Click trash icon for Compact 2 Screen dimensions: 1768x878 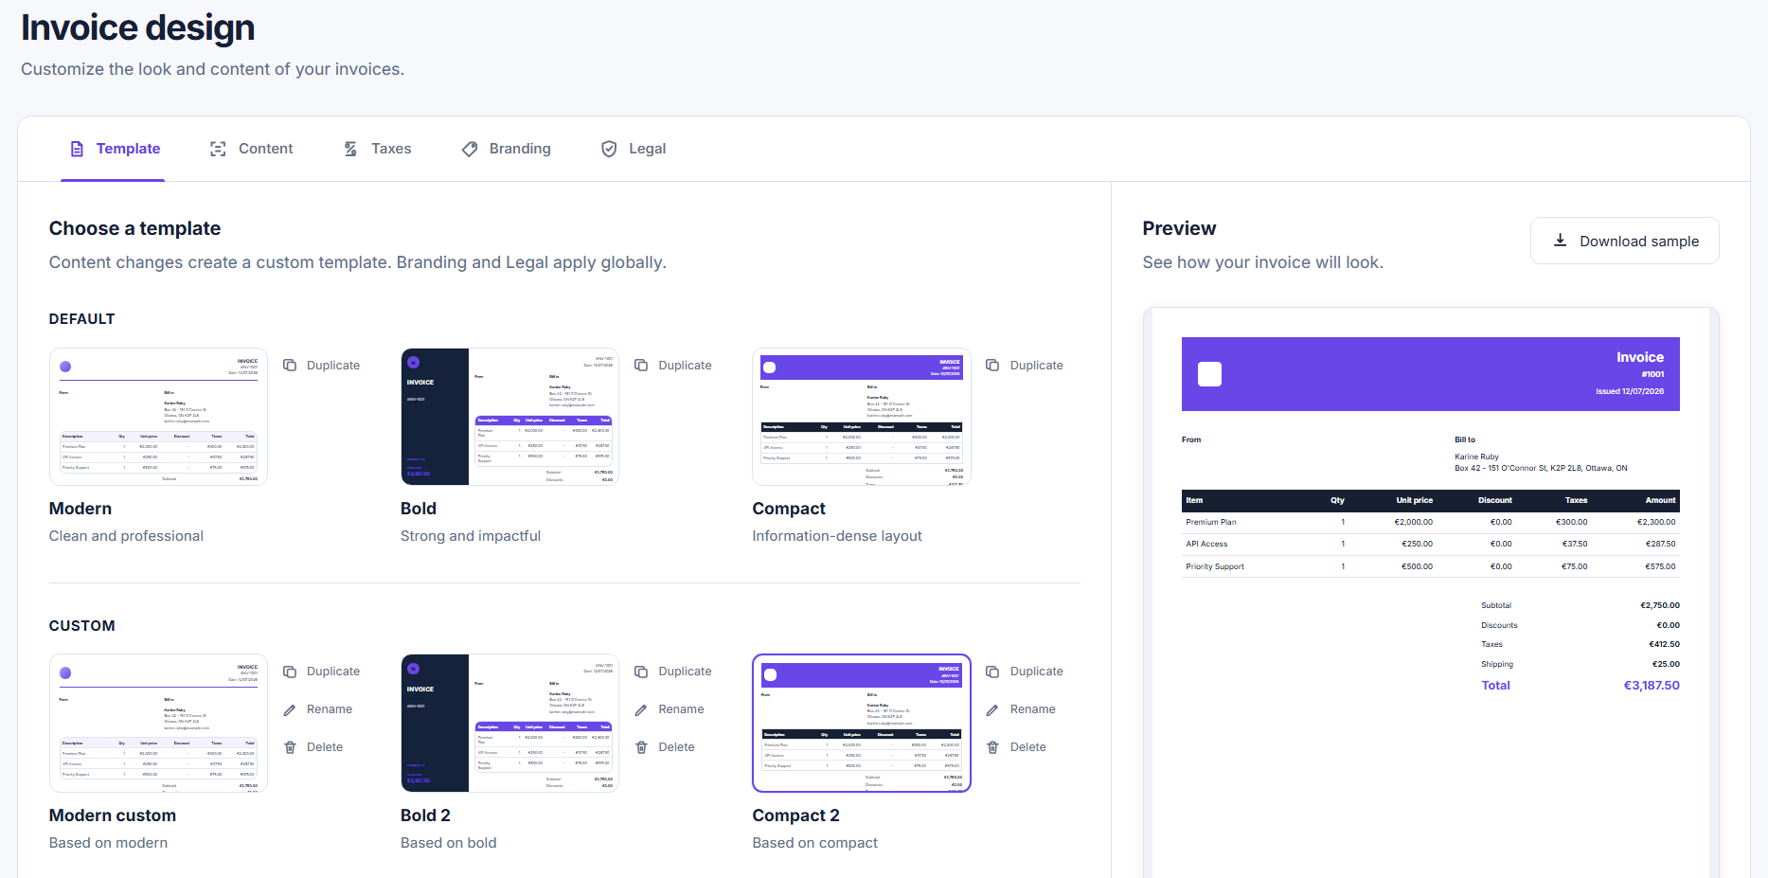[x=992, y=747]
